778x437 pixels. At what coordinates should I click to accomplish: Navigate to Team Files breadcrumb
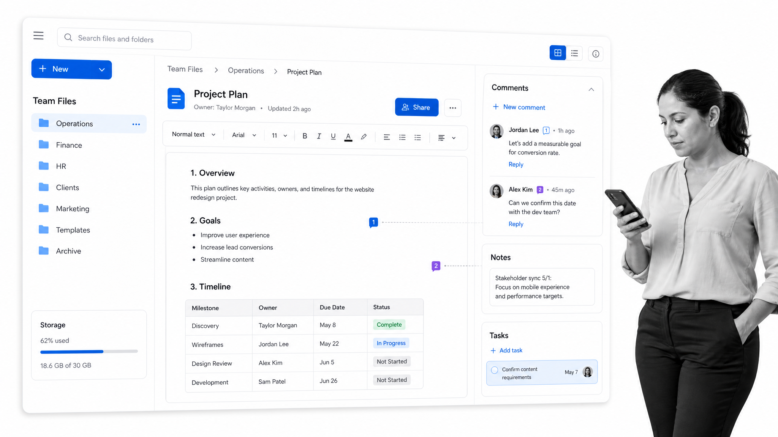pos(185,69)
